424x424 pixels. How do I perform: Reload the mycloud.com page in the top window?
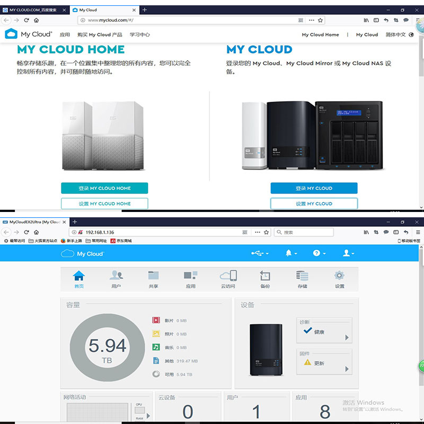click(26, 20)
